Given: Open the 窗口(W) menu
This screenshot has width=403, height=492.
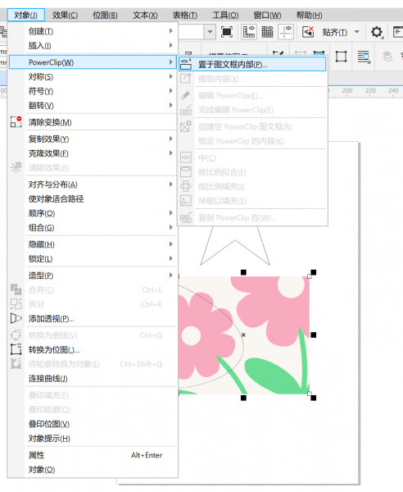Looking at the screenshot, I should click(267, 15).
